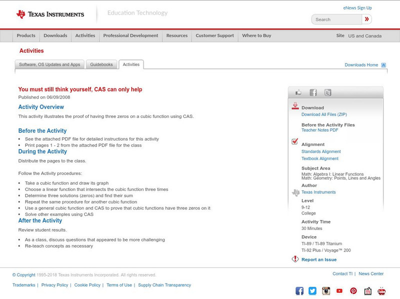The image size is (400, 299).
Task: Open Supply Chain Transparency link
Action: (x=164, y=285)
